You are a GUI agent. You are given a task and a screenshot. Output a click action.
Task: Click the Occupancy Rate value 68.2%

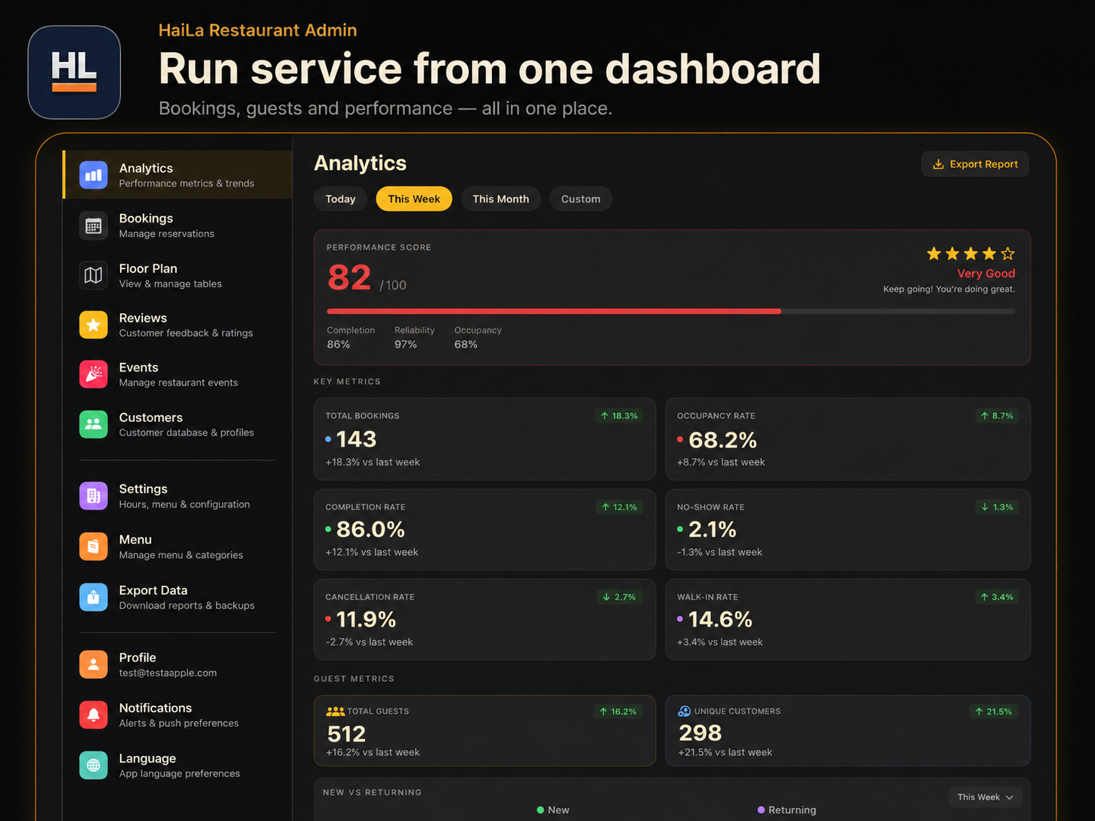point(722,439)
